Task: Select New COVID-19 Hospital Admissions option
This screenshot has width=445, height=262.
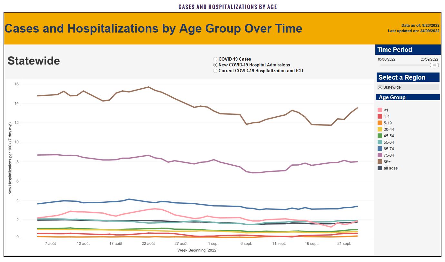Action: tap(215, 65)
